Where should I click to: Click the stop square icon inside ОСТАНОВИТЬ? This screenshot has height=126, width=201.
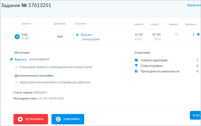pos(20,119)
